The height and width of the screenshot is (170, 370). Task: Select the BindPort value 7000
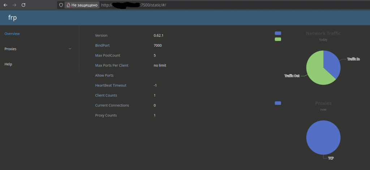[x=158, y=45]
